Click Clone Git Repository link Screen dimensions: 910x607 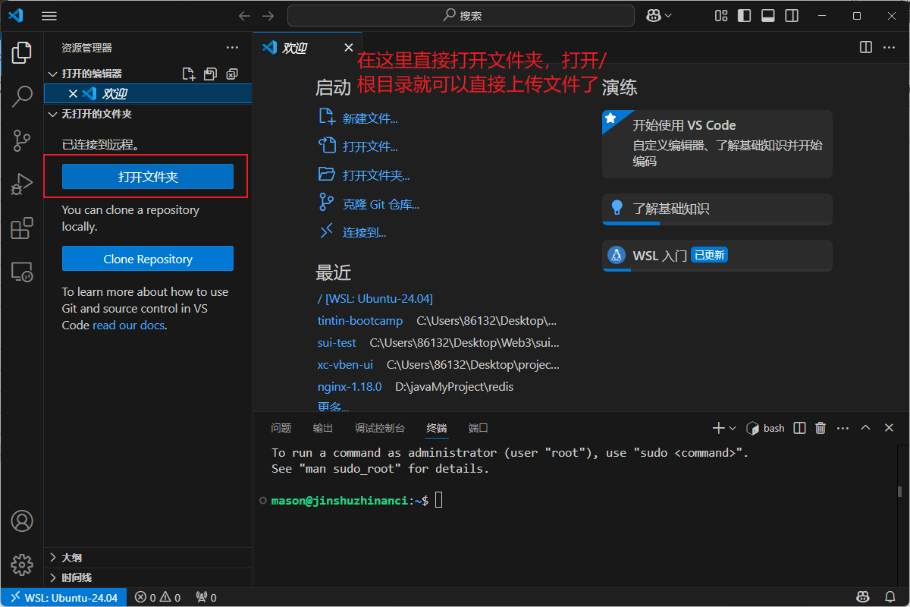(369, 203)
